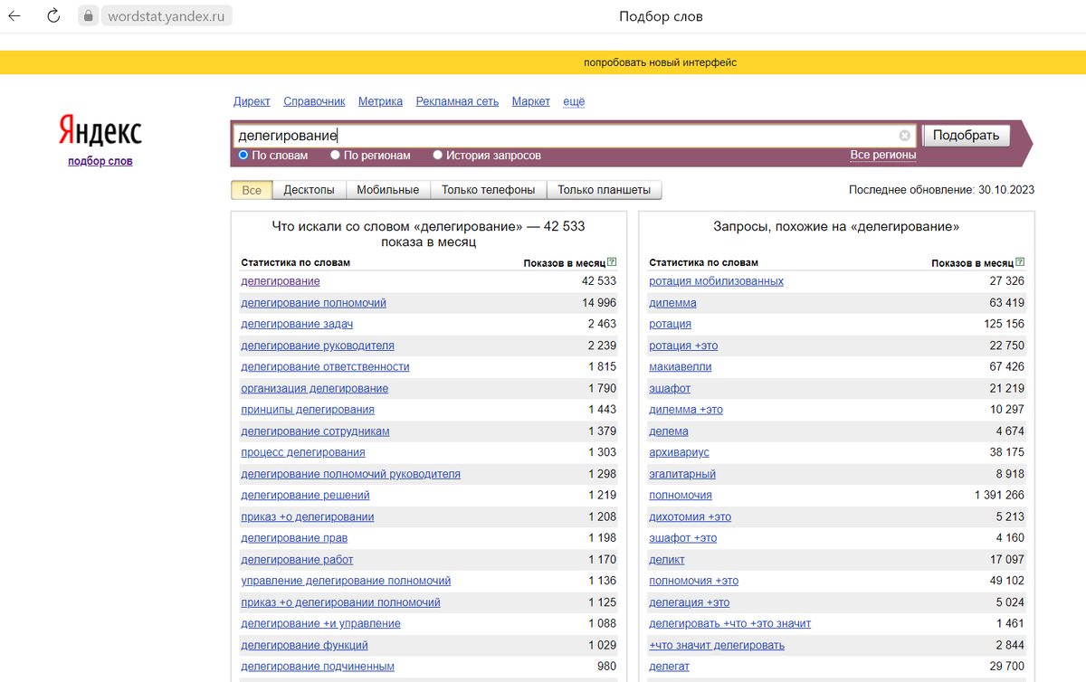The height and width of the screenshot is (682, 1086).
Task: Open the делегация +это query
Action: 689,602
